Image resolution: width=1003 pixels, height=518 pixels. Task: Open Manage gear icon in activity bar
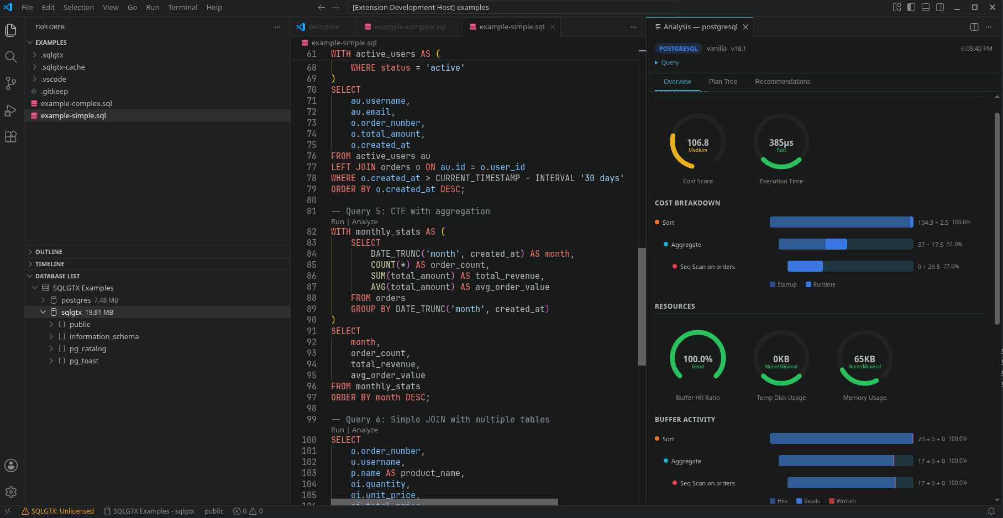tap(11, 492)
